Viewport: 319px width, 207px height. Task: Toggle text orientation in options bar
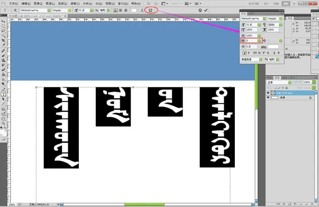15,10
